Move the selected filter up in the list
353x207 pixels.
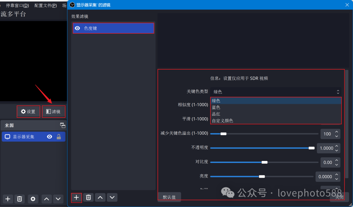(x=100, y=198)
